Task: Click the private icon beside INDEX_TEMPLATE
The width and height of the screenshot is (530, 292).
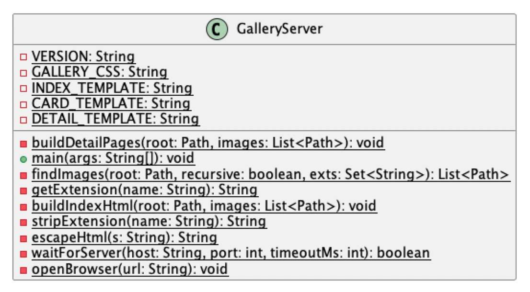Action: pos(23,89)
